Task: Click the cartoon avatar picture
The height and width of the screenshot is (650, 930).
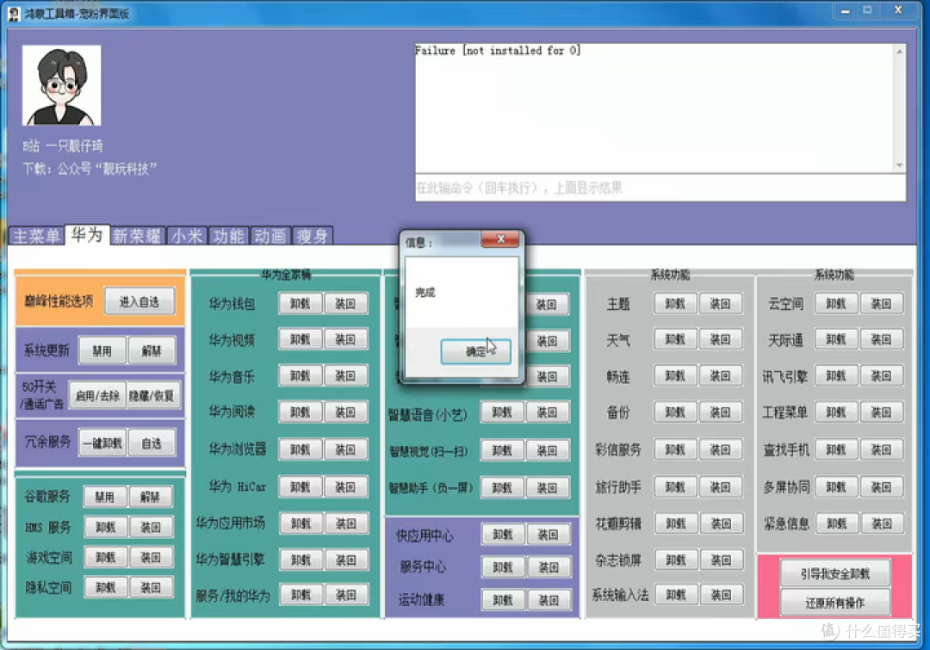Action: (x=62, y=85)
